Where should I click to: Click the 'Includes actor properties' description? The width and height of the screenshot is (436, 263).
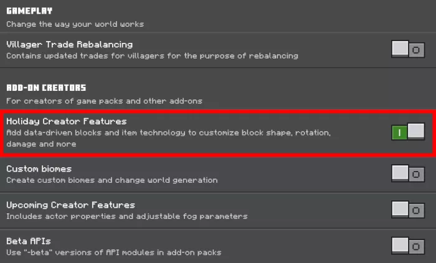point(127,216)
